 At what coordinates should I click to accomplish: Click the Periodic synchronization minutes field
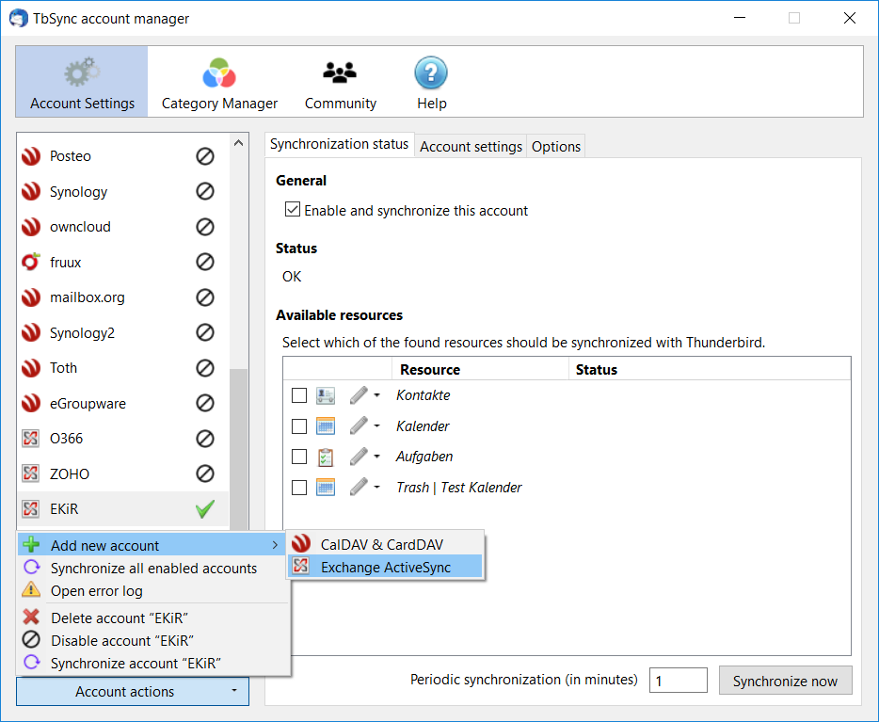[679, 681]
